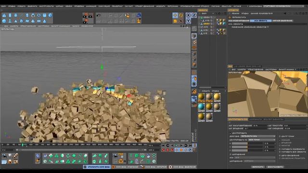Click the Отключить соло вид button
308x173 pixels.
(97, 167)
